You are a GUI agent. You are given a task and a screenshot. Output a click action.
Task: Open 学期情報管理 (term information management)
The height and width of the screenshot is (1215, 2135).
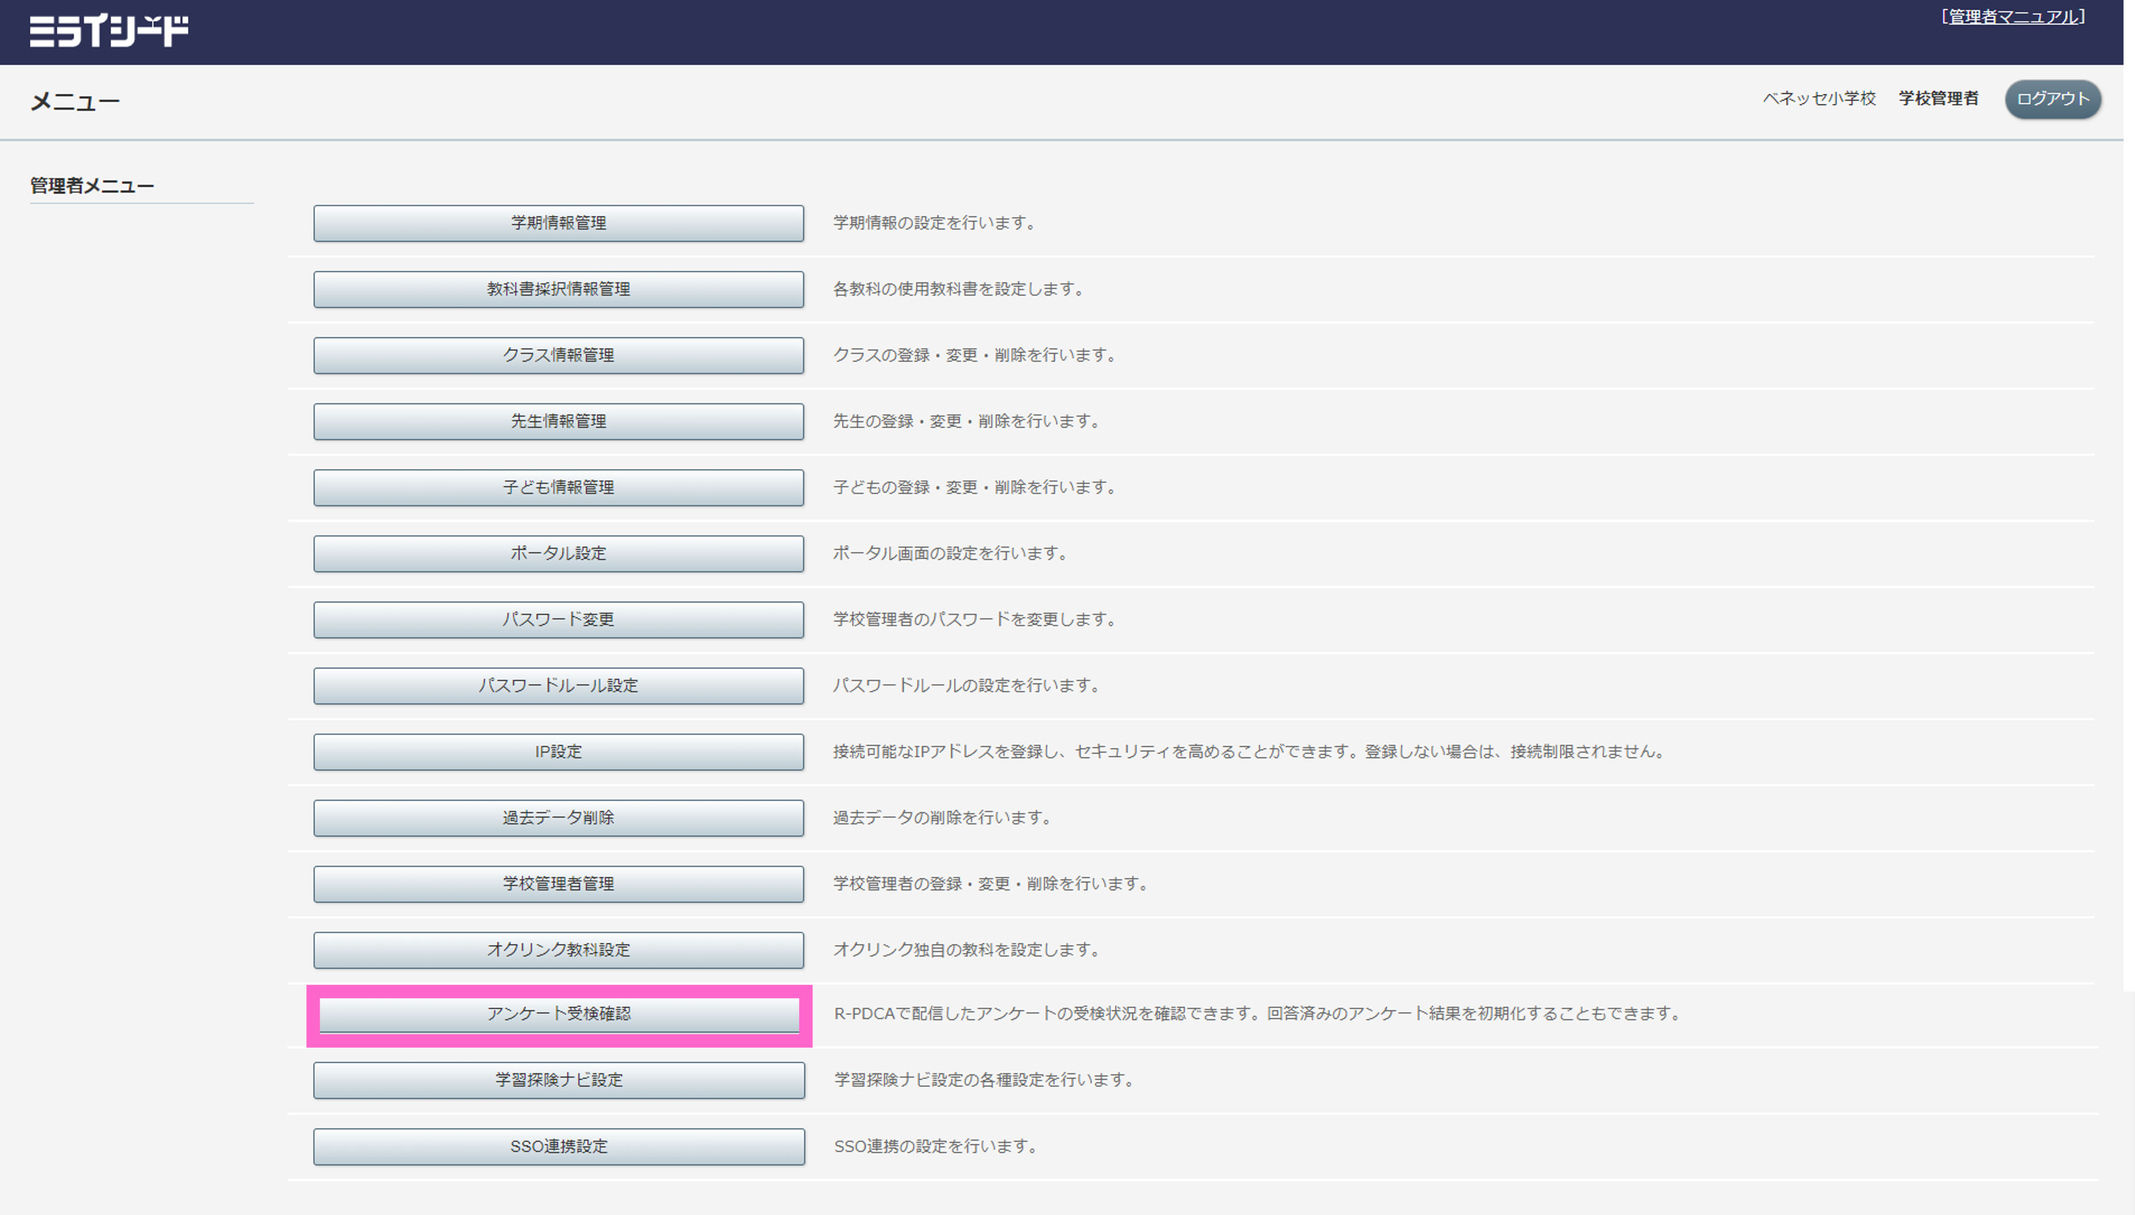[x=558, y=223]
